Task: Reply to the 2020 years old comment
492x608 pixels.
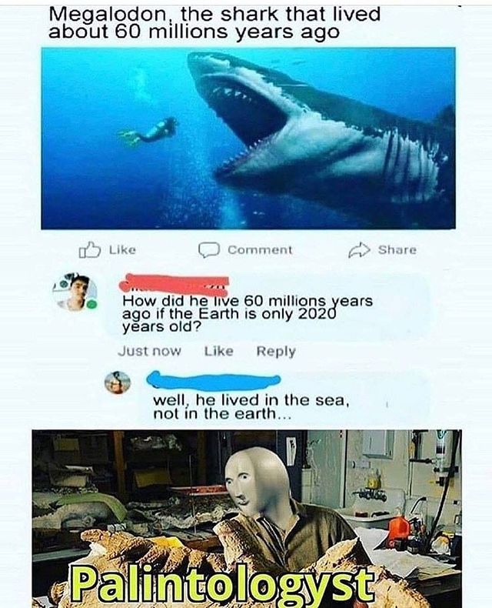Action: coord(276,351)
